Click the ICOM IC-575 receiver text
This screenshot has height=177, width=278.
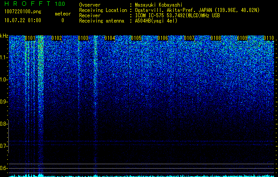tap(177, 15)
